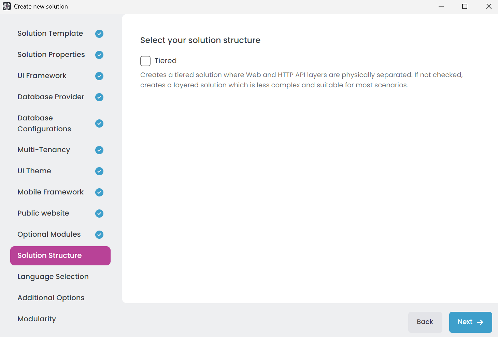The width and height of the screenshot is (498, 337).
Task: Click the Solution Template completed checkmark icon
Action: click(99, 34)
